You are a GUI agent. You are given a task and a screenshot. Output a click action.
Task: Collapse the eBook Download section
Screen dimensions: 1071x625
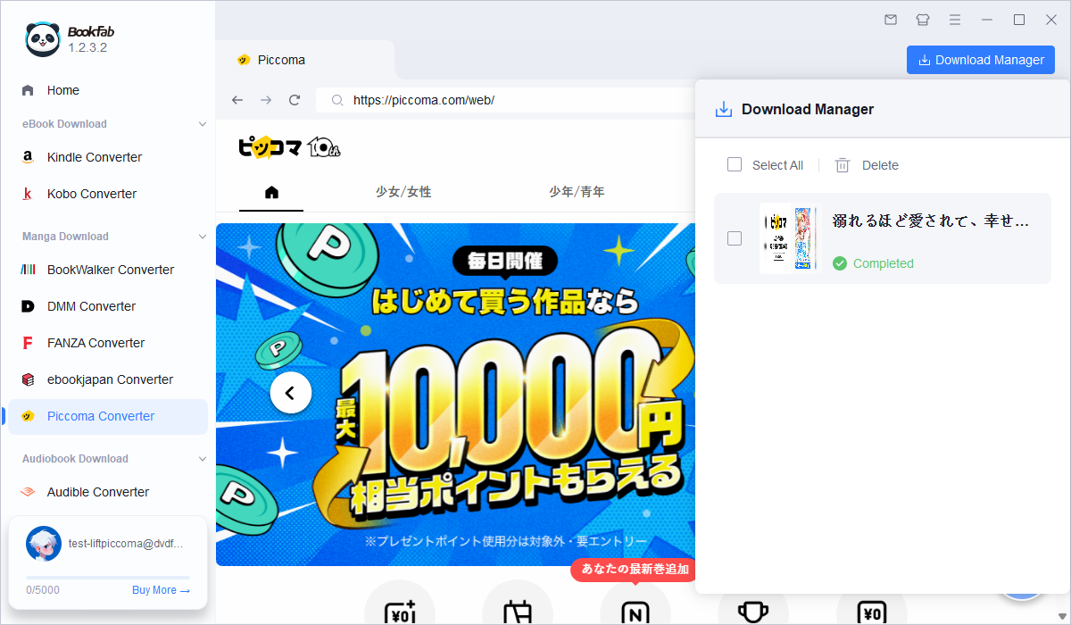pyautogui.click(x=203, y=124)
